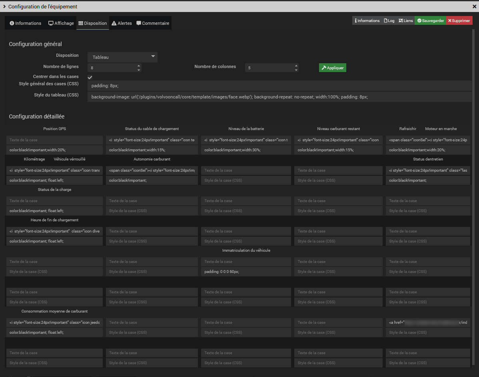Viewport: 479px width, 377px height.
Task: Click the empty text field under Position GPS
Action: (54, 140)
